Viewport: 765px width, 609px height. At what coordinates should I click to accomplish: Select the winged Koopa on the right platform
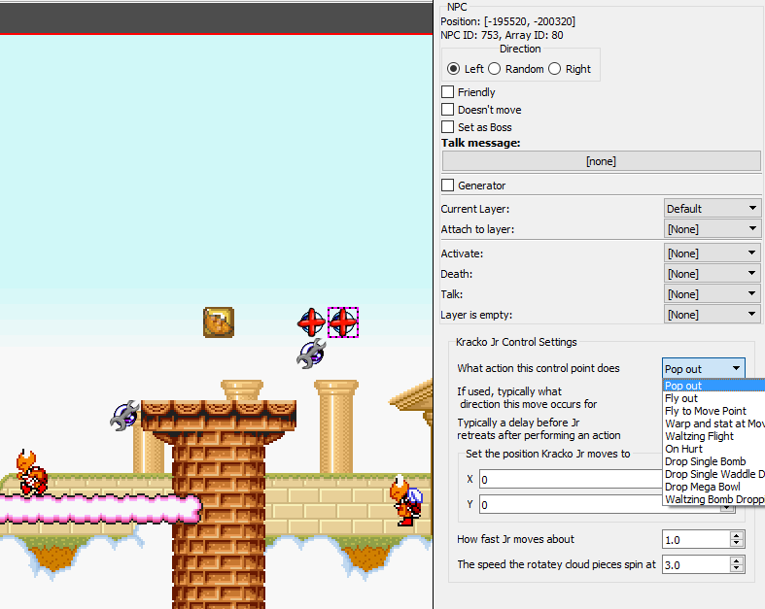click(406, 501)
